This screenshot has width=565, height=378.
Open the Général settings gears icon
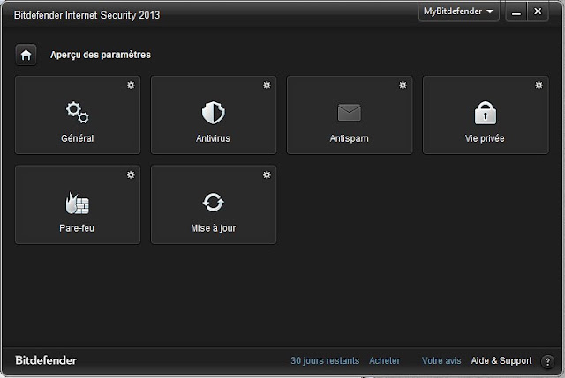pyautogui.click(x=78, y=113)
